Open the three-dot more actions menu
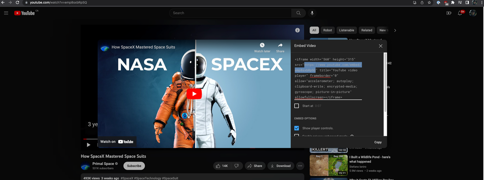484x180 pixels. pyautogui.click(x=300, y=166)
